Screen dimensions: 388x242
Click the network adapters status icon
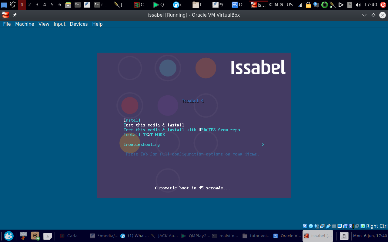(322, 226)
